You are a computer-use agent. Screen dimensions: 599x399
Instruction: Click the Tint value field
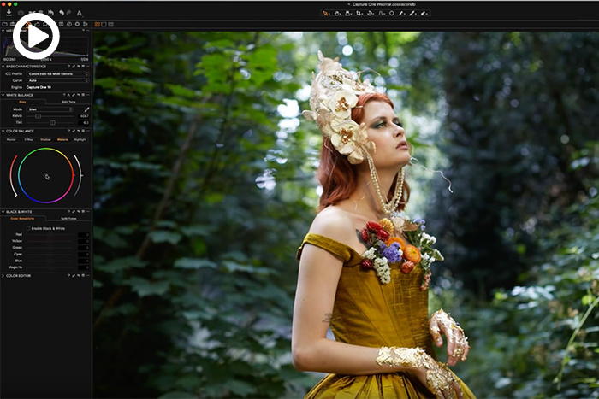(x=84, y=122)
